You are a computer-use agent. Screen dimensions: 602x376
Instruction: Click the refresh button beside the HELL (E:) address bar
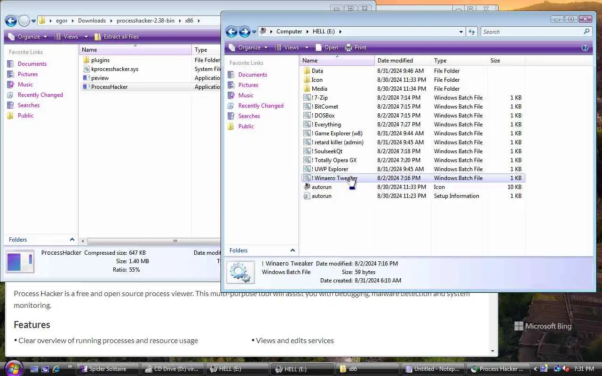coord(472,31)
